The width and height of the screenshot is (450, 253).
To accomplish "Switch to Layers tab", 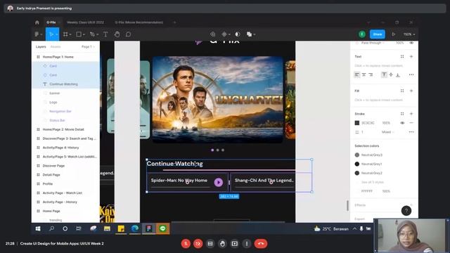I will click(x=41, y=47).
